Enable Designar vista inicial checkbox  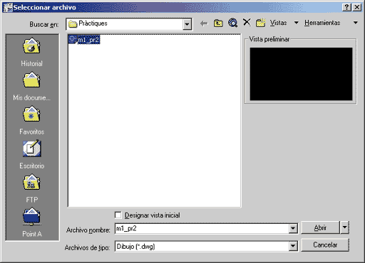point(118,215)
